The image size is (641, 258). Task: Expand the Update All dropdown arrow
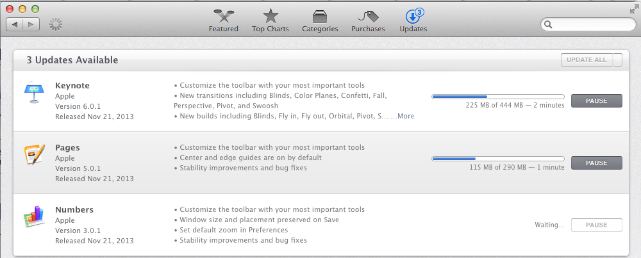pos(618,60)
